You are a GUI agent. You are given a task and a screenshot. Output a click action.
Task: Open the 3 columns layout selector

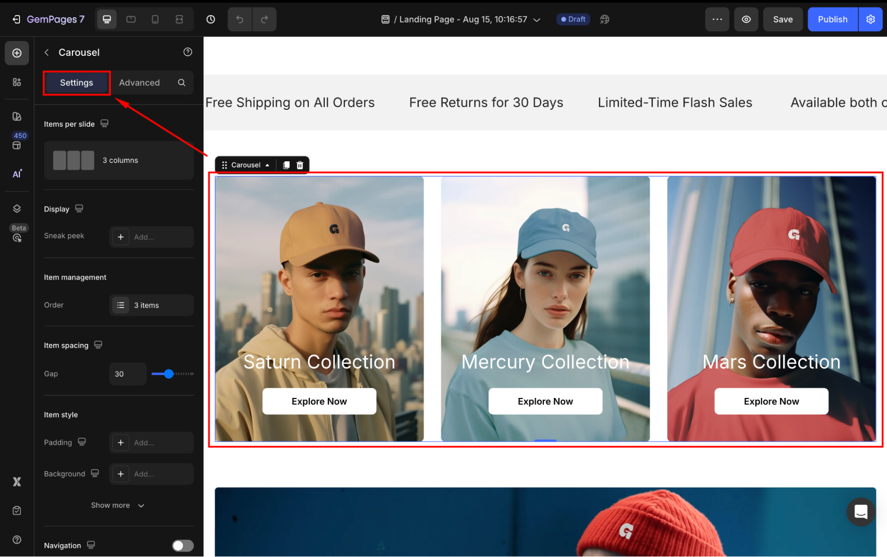118,160
